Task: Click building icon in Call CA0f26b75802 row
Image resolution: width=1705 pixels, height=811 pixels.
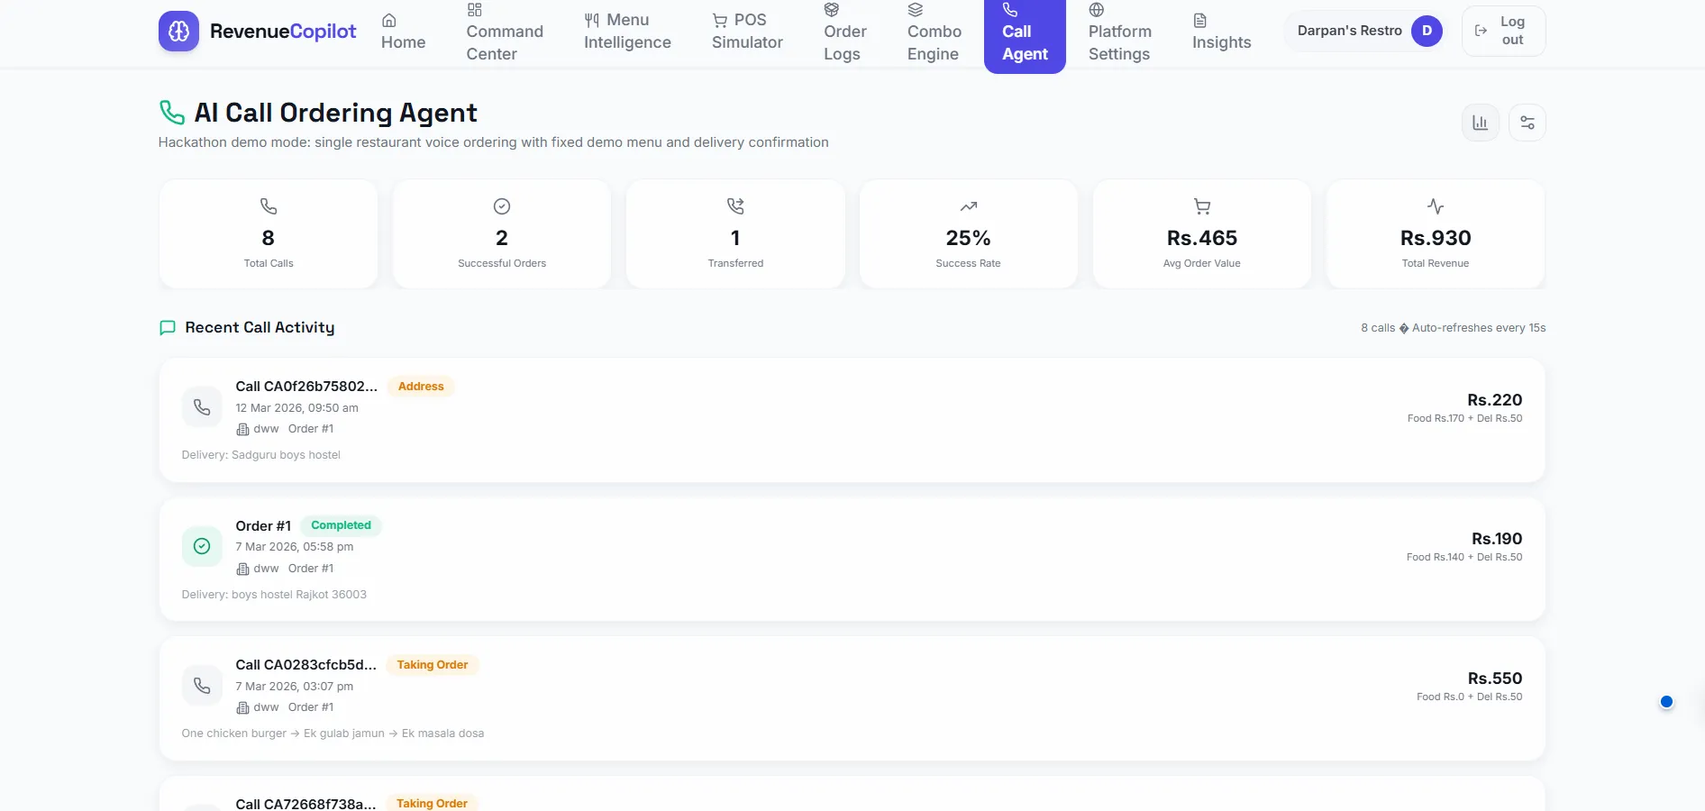Action: 242,430
